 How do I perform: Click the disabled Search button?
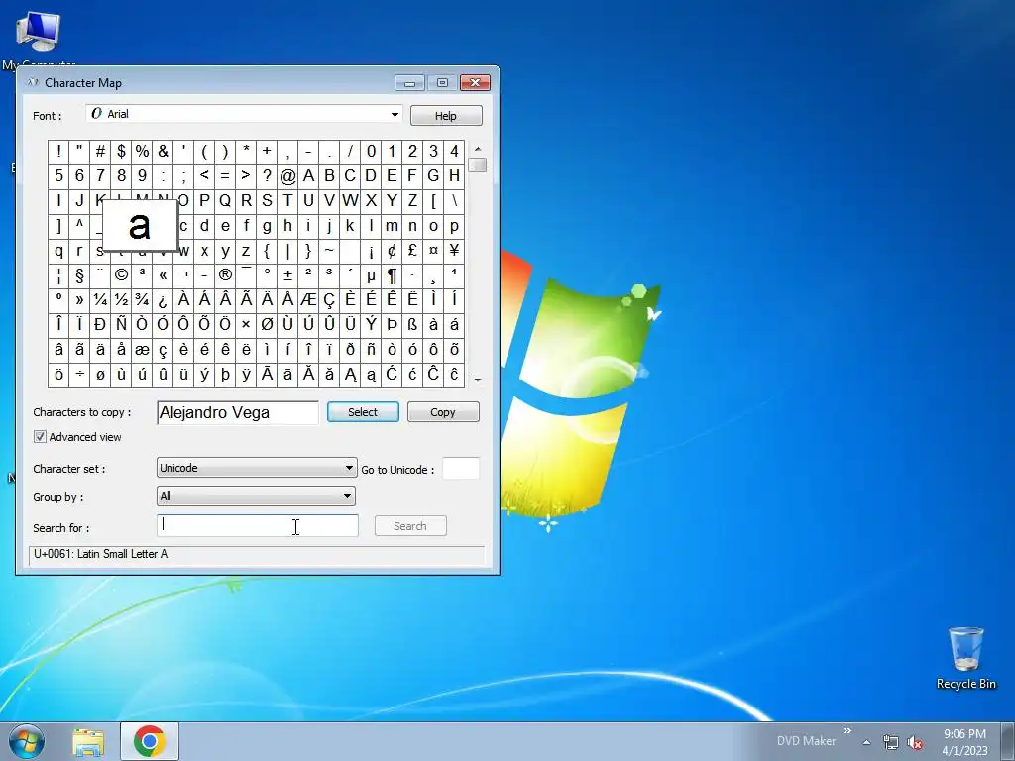point(410,526)
